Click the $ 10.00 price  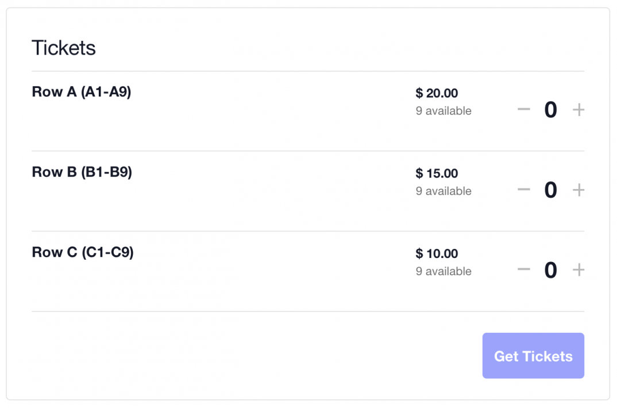coord(437,253)
